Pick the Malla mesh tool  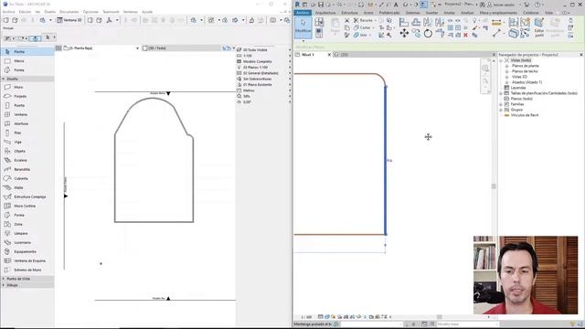(27, 187)
